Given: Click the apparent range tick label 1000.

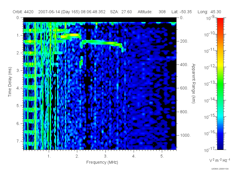Looking at the screenshot, I should click(x=185, y=135).
